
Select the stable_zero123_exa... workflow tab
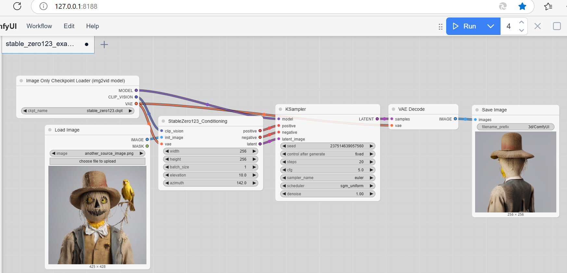click(48, 44)
